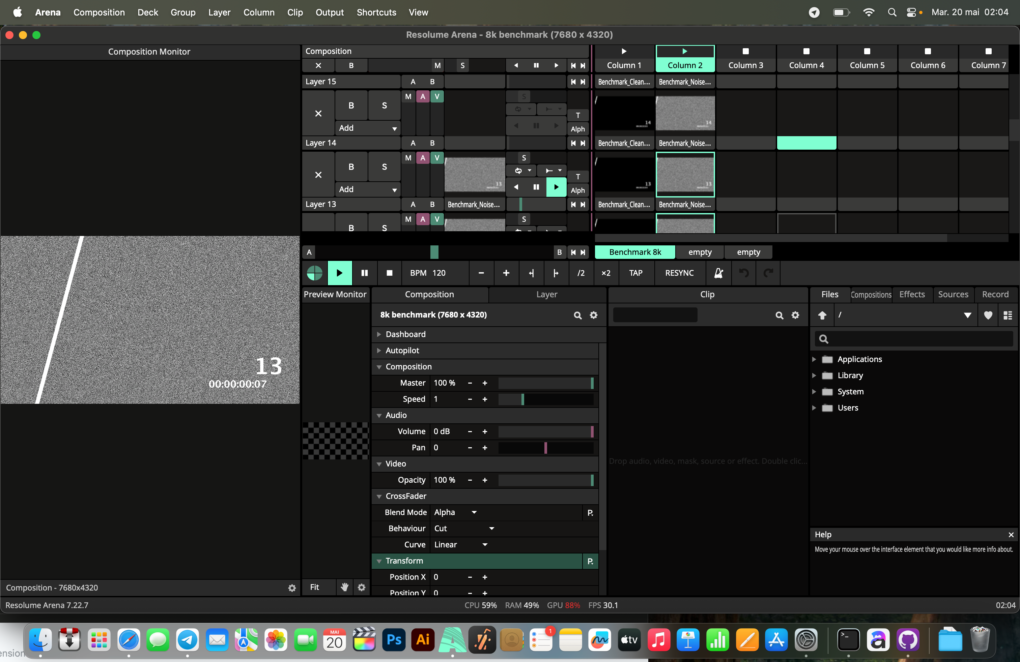This screenshot has width=1020, height=662.
Task: Click the undo arrow icon
Action: point(743,273)
